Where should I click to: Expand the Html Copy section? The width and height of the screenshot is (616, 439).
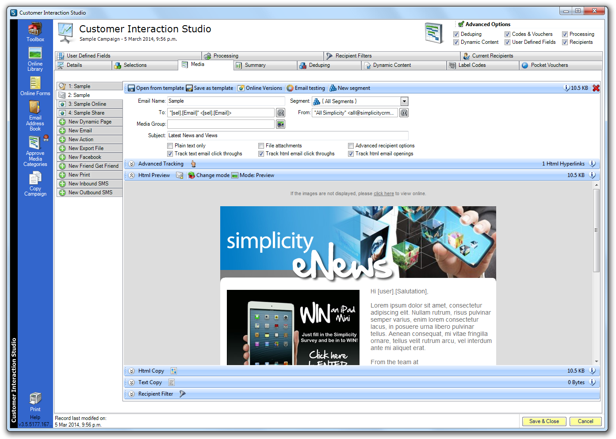coord(131,371)
